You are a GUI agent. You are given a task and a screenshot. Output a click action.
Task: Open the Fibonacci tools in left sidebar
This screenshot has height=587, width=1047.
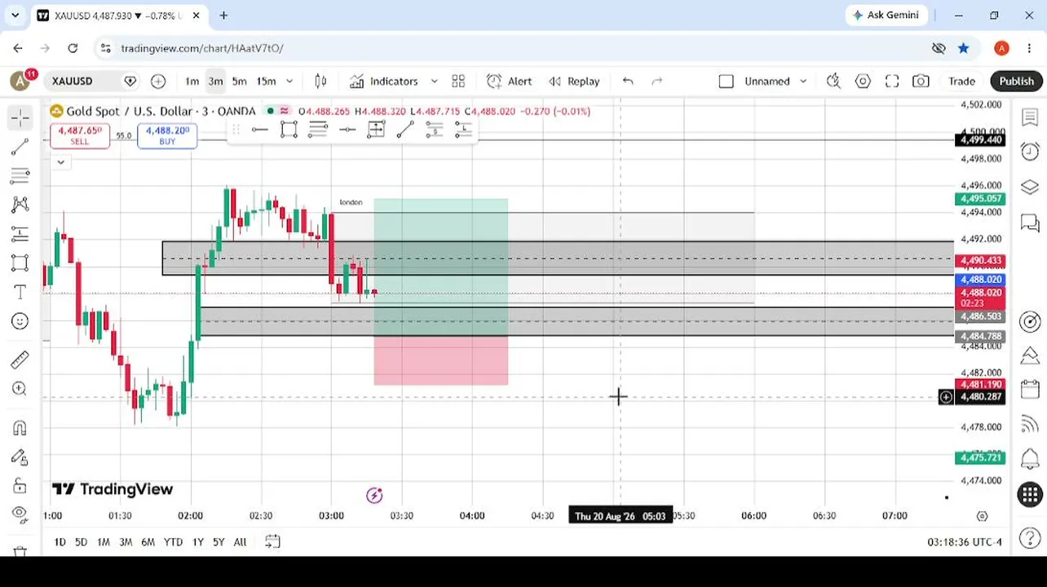(x=20, y=175)
